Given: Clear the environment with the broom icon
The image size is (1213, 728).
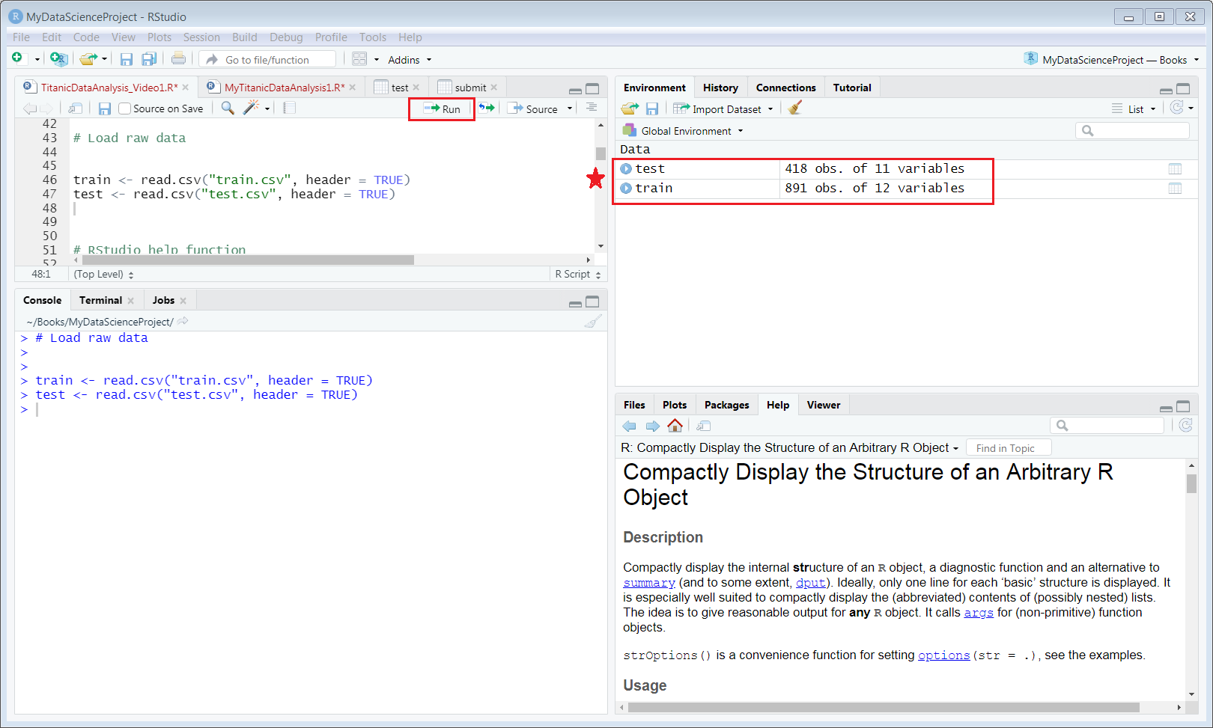Looking at the screenshot, I should tap(795, 108).
